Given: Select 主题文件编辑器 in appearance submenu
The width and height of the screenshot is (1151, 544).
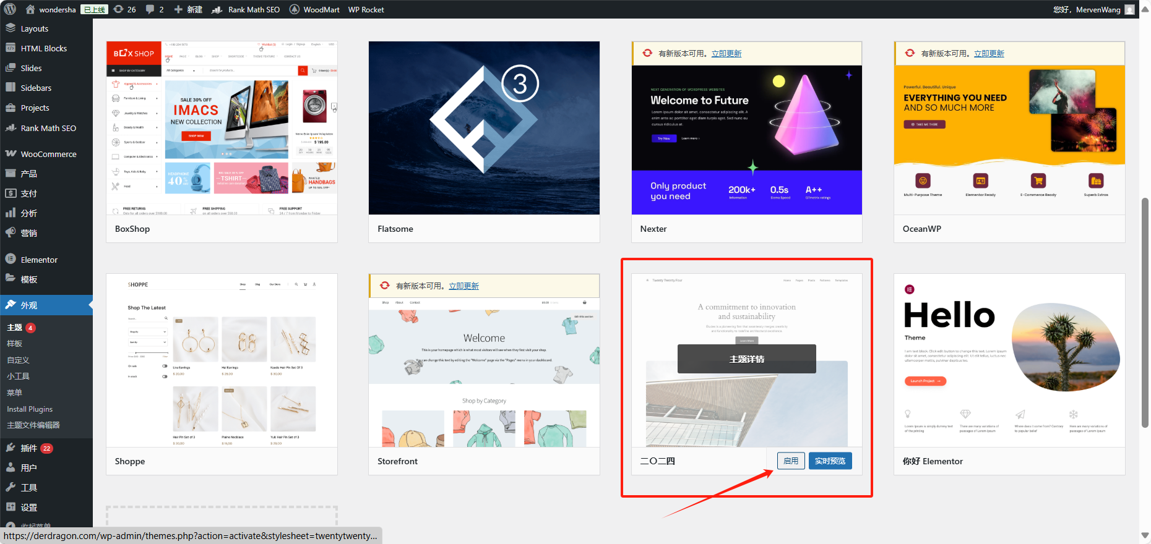Looking at the screenshot, I should coord(33,425).
